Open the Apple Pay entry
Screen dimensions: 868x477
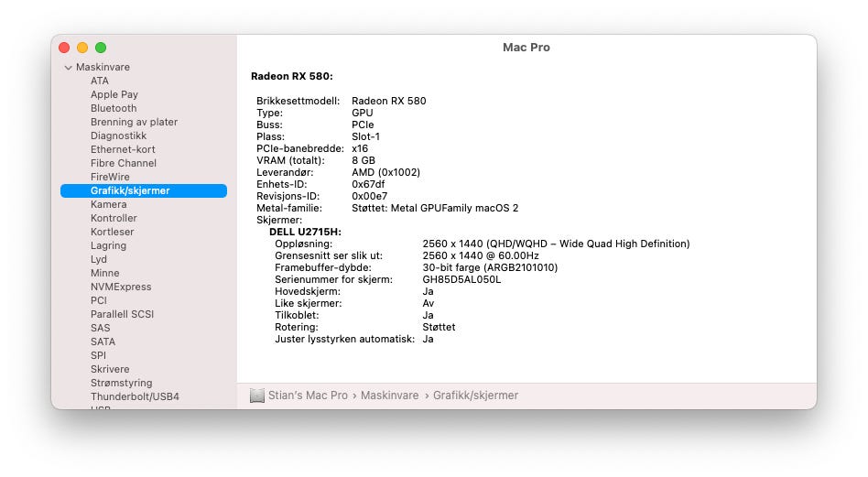click(114, 94)
